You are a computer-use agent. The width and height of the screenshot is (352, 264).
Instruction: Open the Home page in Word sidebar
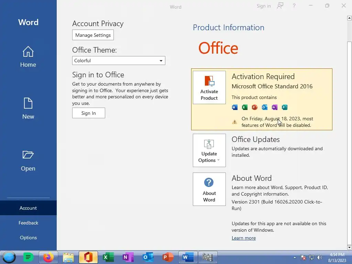(28, 57)
